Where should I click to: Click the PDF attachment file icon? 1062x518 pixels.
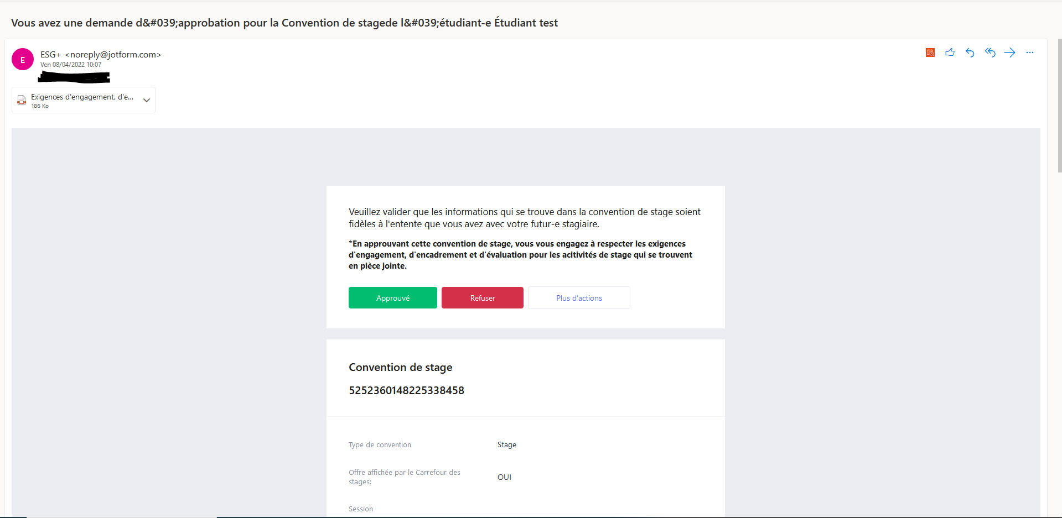pos(22,100)
